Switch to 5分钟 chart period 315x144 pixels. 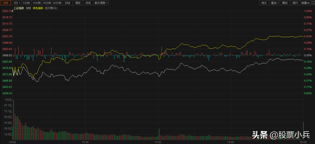pos(27,3)
